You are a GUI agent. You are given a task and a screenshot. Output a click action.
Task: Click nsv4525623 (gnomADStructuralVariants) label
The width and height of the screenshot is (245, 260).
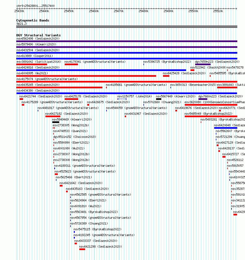point(85,171)
